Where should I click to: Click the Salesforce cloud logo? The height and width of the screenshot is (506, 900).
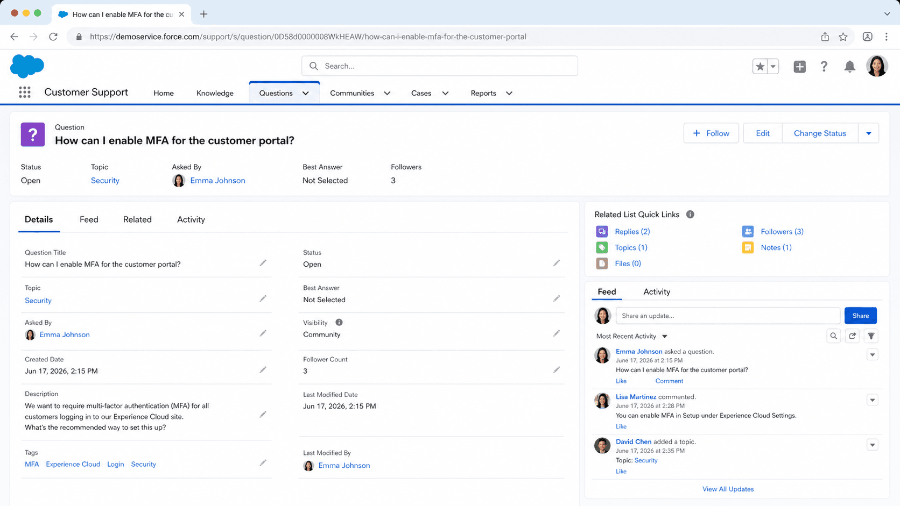click(x=27, y=66)
